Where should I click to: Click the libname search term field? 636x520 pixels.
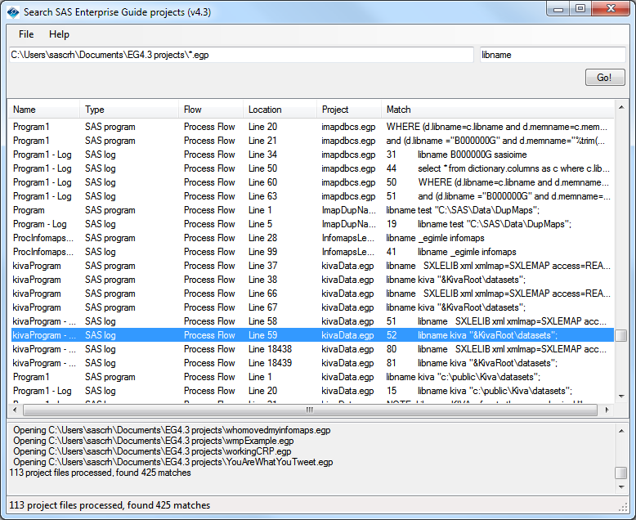(553, 55)
